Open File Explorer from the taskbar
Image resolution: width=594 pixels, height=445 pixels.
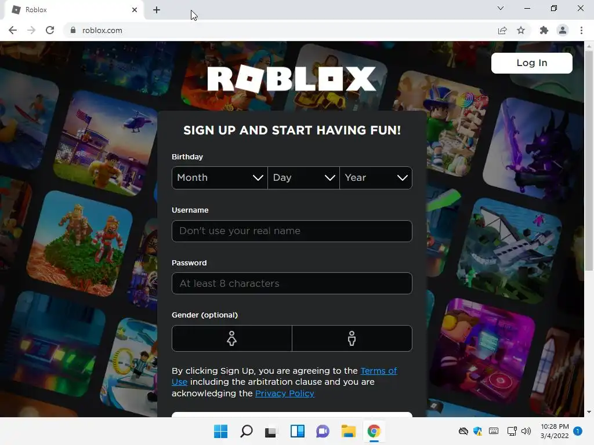point(348,431)
